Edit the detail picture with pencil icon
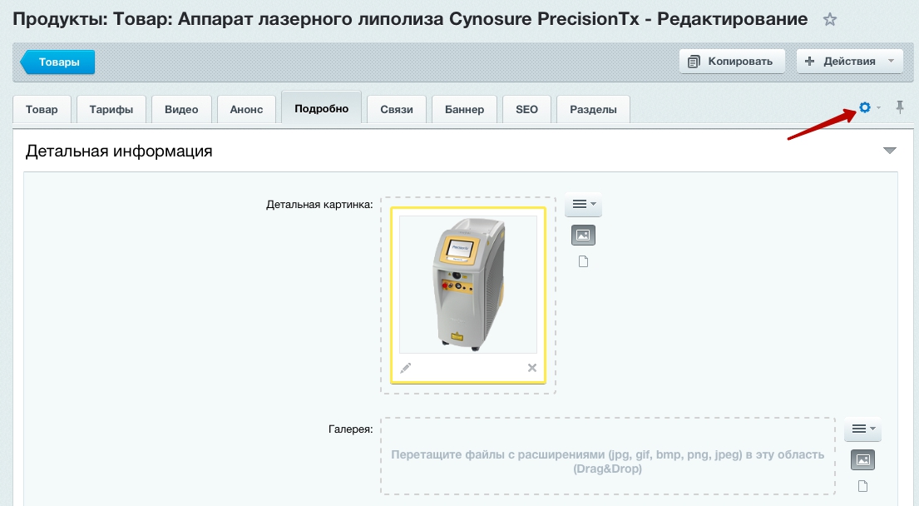Image resolution: width=919 pixels, height=506 pixels. (x=406, y=368)
